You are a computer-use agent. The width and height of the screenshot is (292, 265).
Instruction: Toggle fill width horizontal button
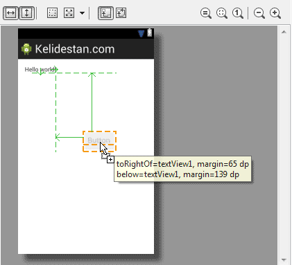(x=10, y=13)
